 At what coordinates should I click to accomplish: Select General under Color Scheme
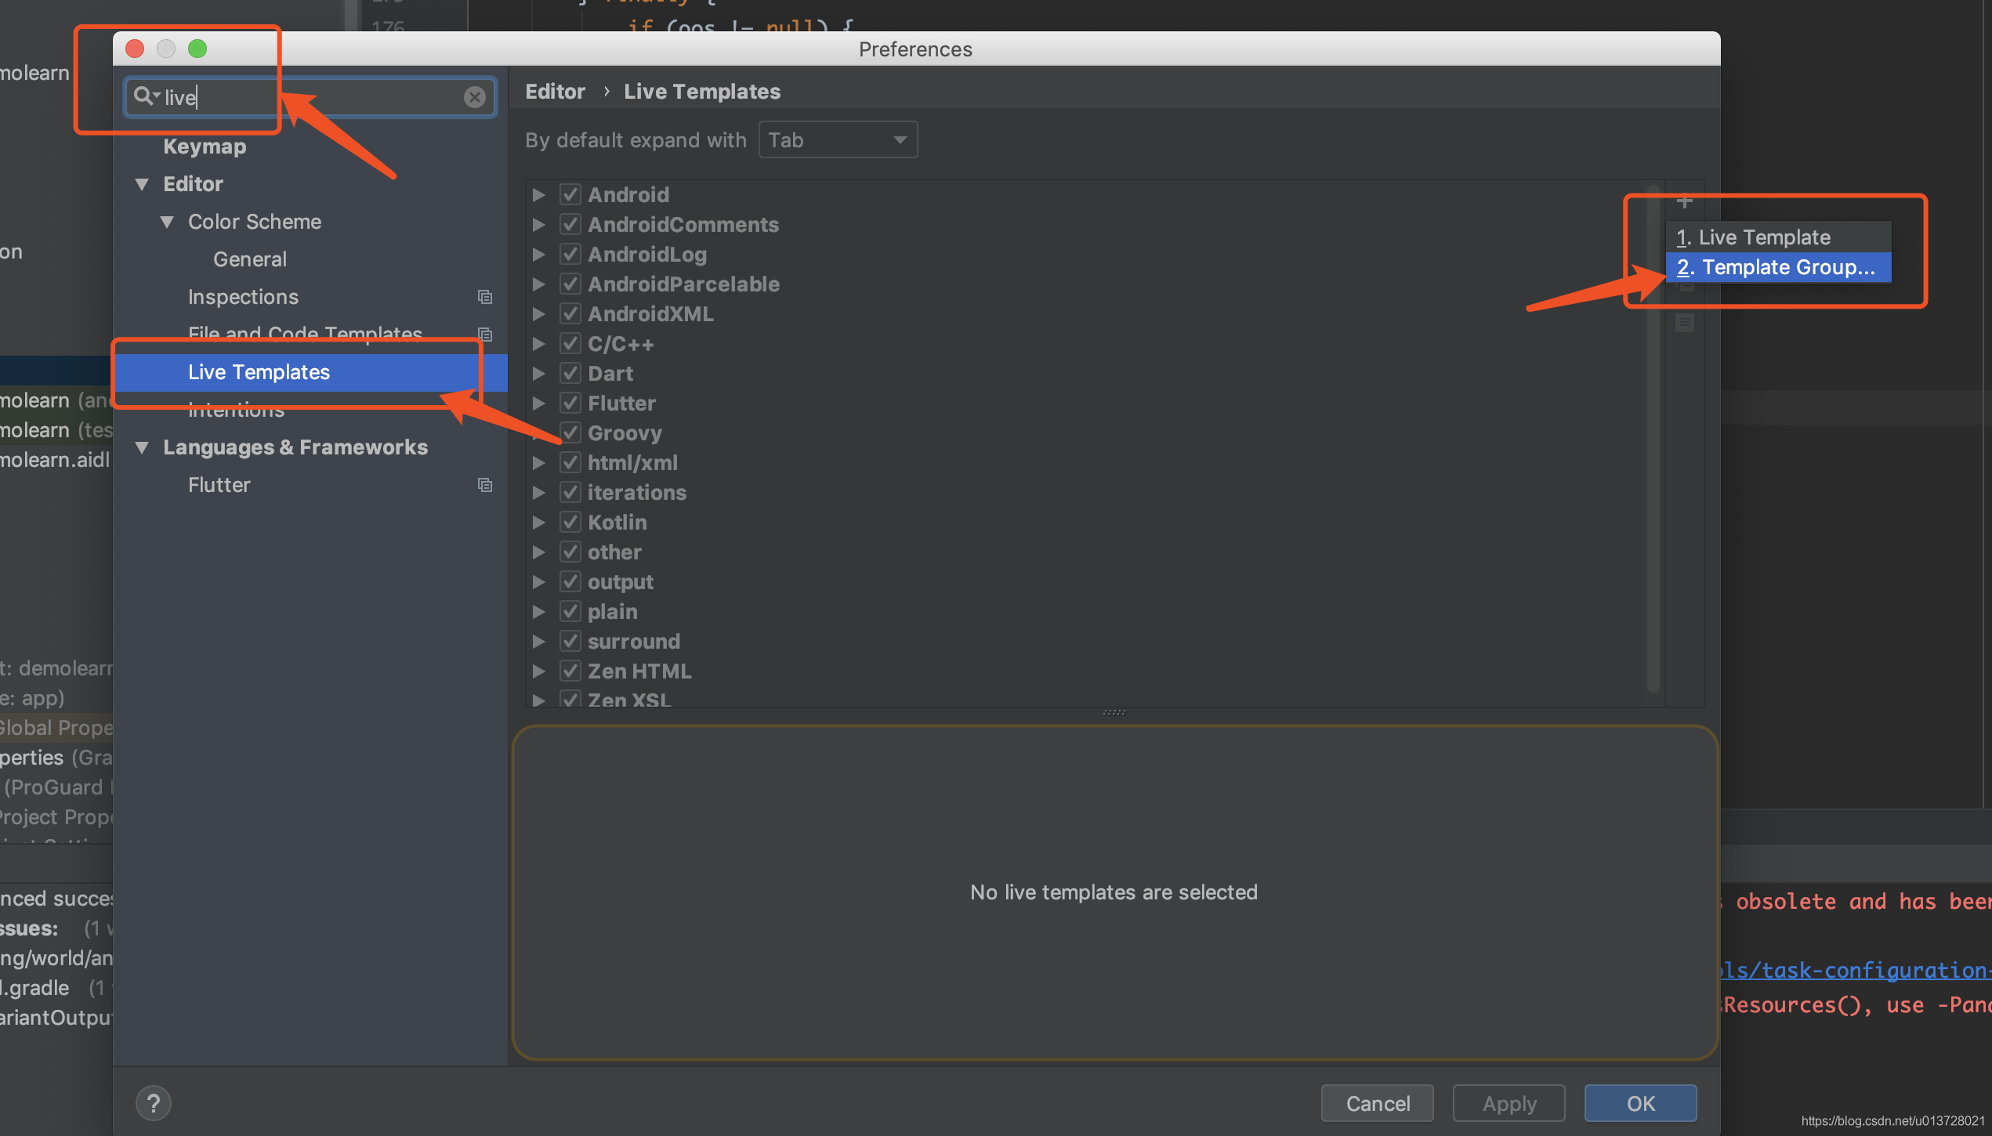(x=250, y=259)
